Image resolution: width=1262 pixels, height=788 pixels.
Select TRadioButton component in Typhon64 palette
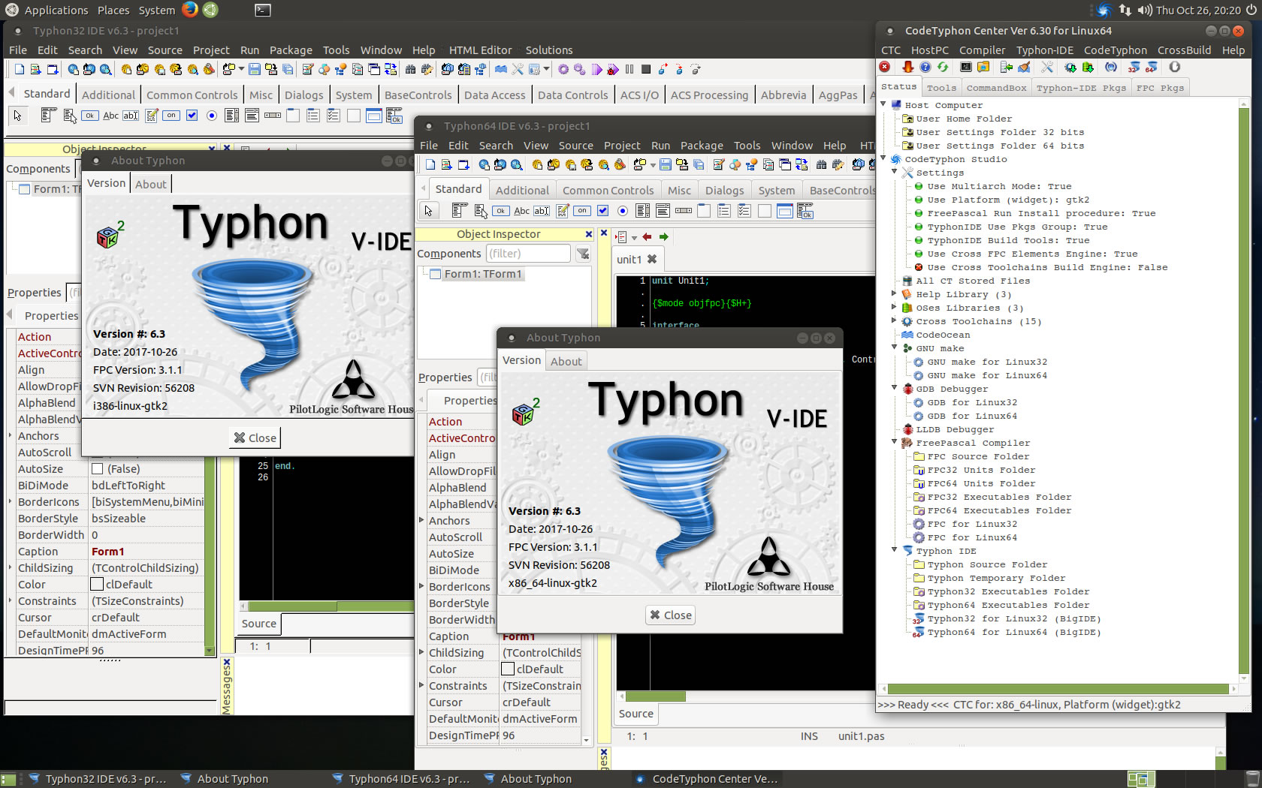[x=622, y=211]
